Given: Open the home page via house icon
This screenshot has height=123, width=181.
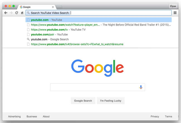Looking at the screenshot, I should 22,13.
